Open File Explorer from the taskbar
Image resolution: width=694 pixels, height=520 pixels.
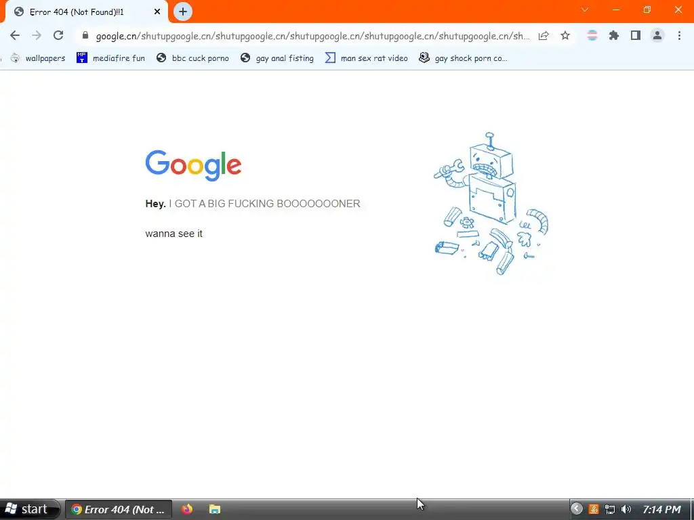pos(215,509)
